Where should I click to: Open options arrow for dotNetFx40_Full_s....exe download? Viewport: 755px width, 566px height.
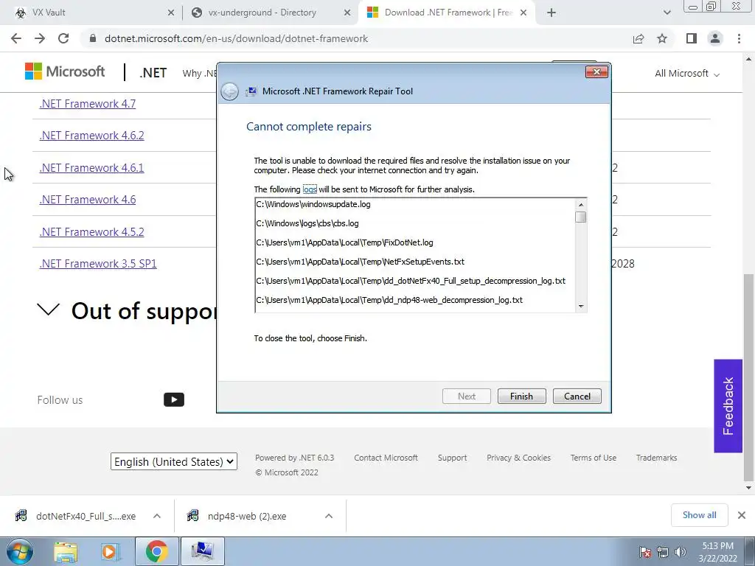point(157,516)
